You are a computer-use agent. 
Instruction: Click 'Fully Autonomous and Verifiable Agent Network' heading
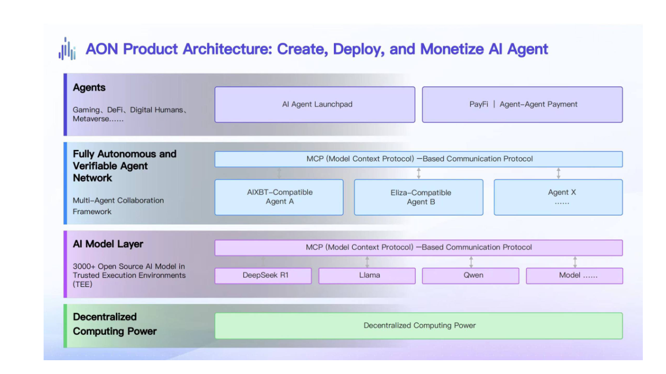[124, 166]
